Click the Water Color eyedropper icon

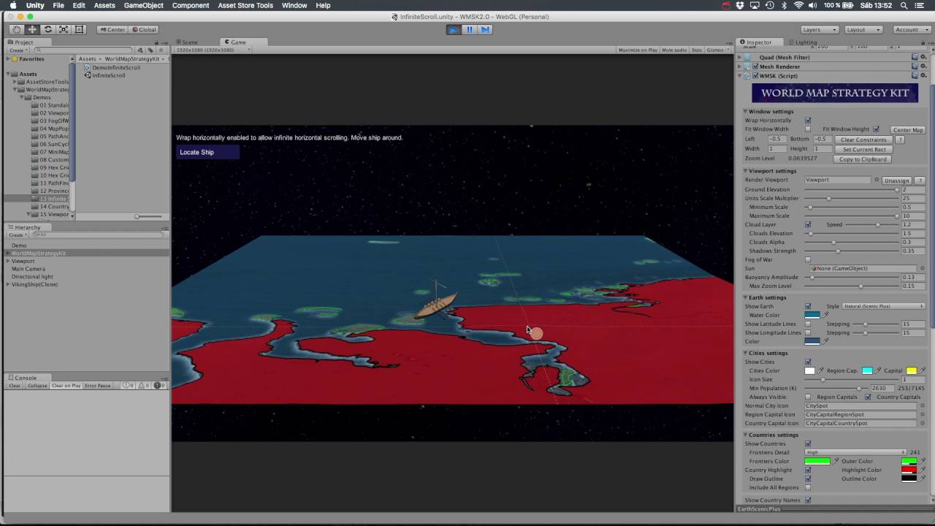click(x=826, y=316)
